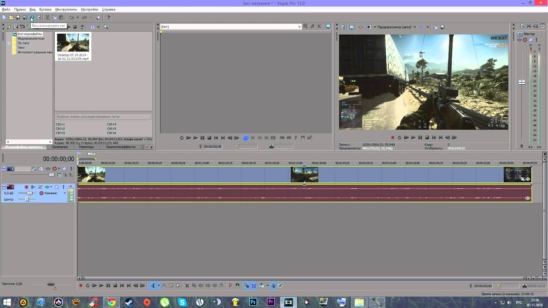Viewport: 548px width, 308px height.
Task: Arm audio track 2 for record
Action: click(27, 187)
